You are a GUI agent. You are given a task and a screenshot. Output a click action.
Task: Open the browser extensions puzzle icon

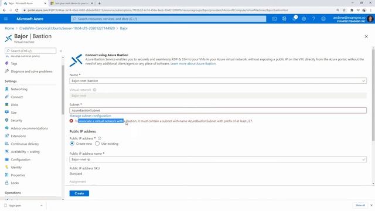click(352, 10)
